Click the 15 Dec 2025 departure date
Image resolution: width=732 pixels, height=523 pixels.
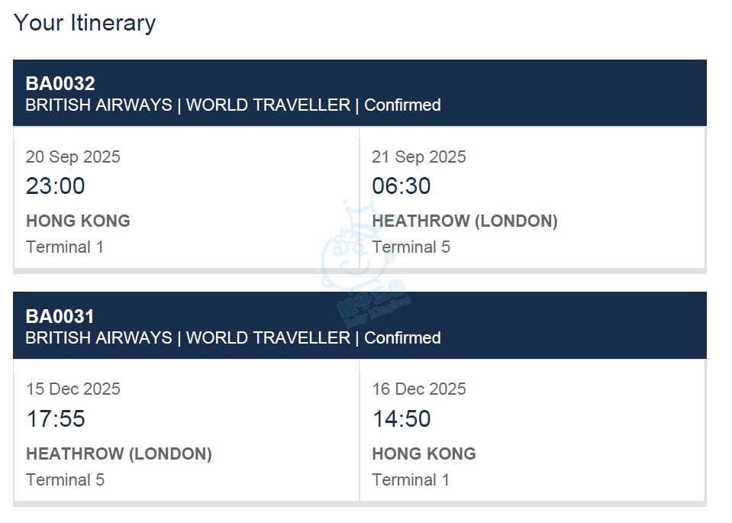tap(73, 389)
